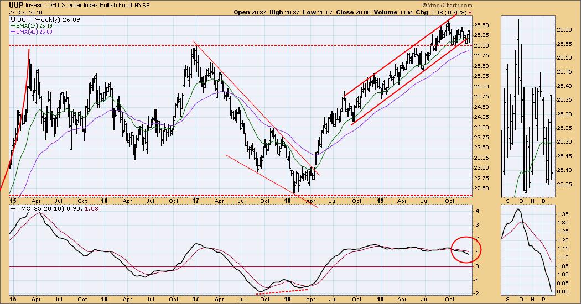Click the 'Volume 1.9M' value

tap(393, 12)
